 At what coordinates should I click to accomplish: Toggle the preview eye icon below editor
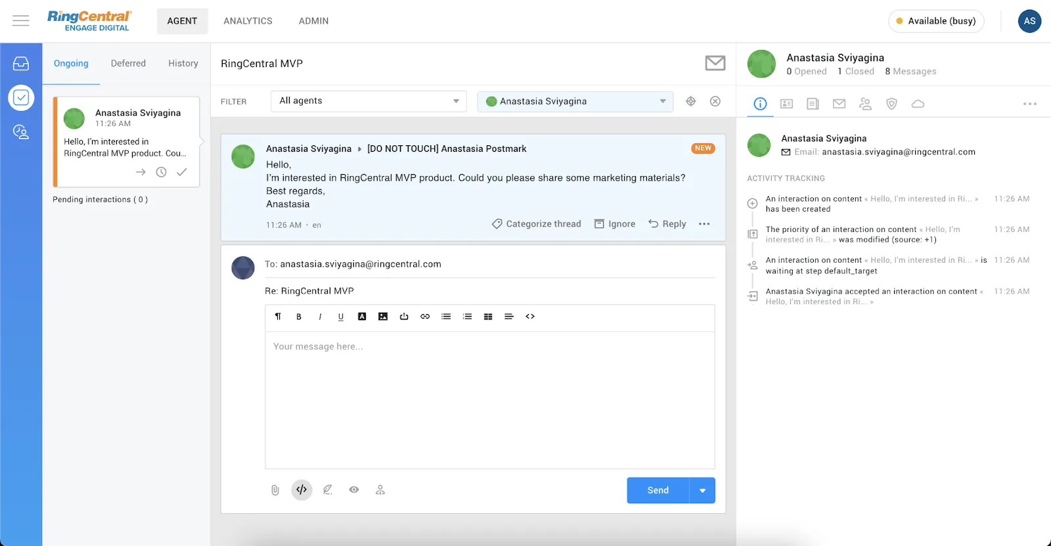[354, 490]
